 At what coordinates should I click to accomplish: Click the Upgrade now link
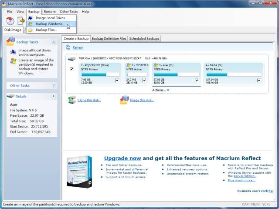tap(122, 158)
